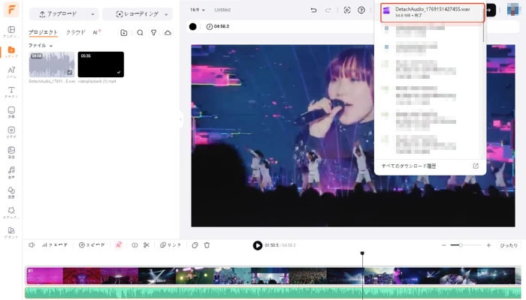Viewport: 526px width, 300px height.
Task: Select the DetachAudio wav thumbnail in media panel
Action: pos(52,64)
